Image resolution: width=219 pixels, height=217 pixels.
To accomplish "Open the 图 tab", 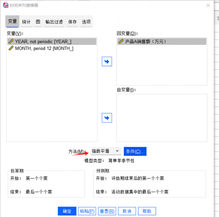I will tap(38, 22).
